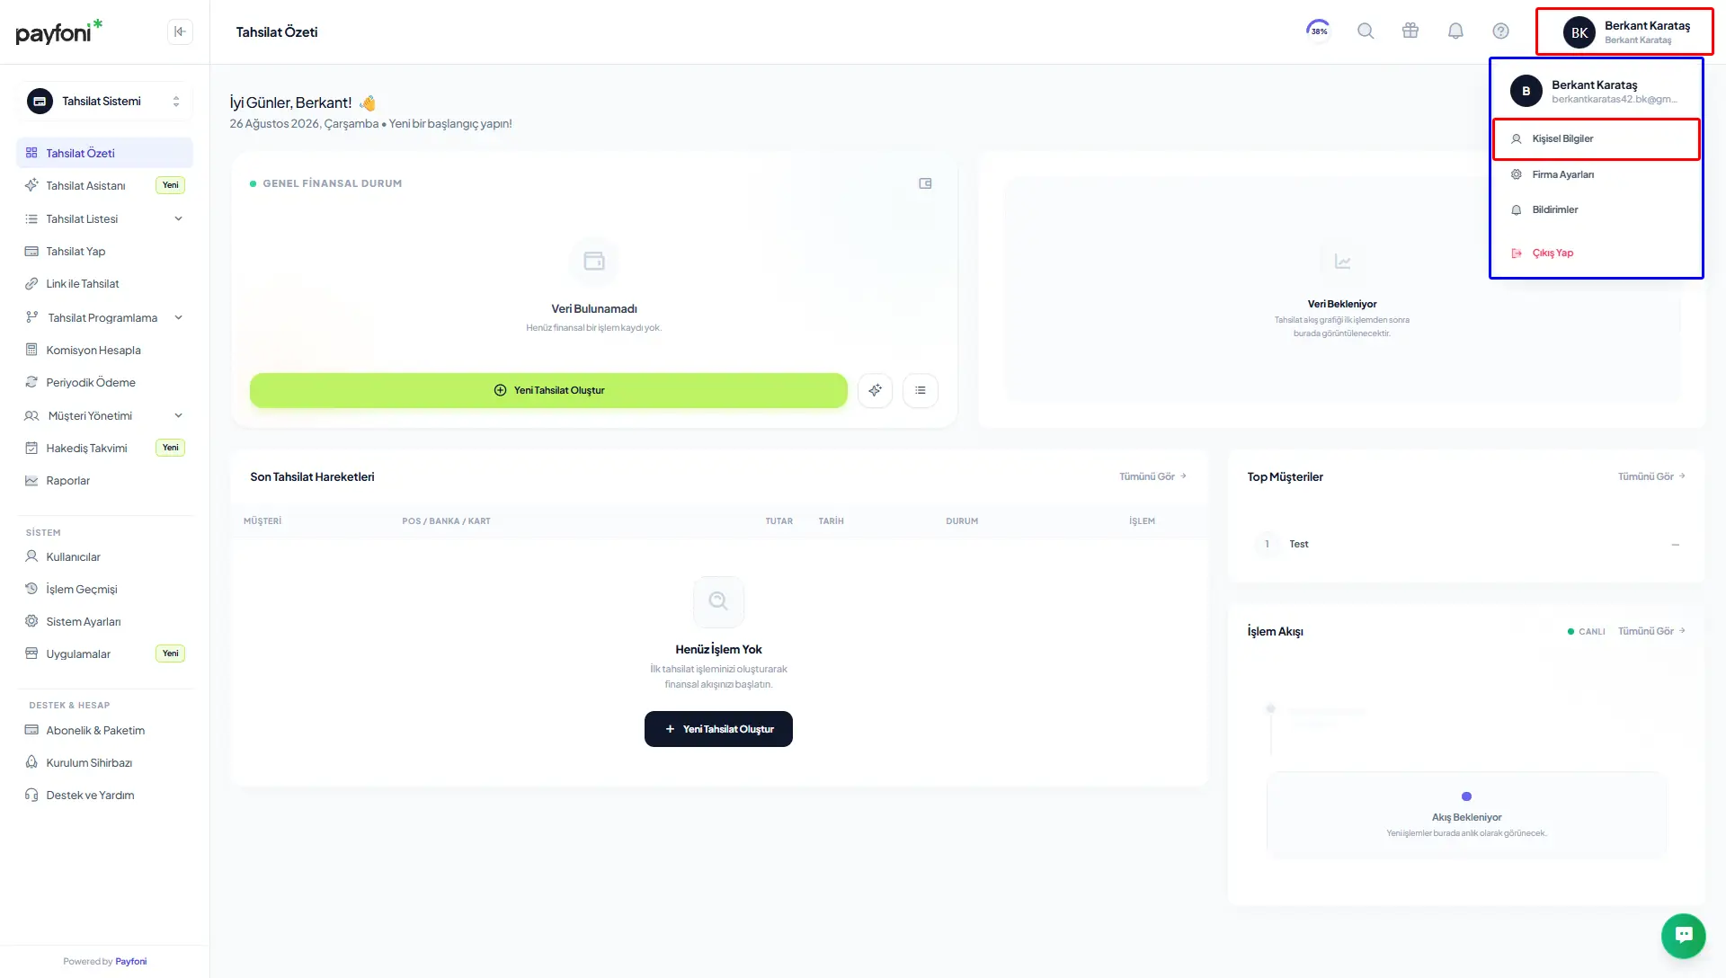Collapse the sidebar with the arrow icon

click(x=180, y=31)
